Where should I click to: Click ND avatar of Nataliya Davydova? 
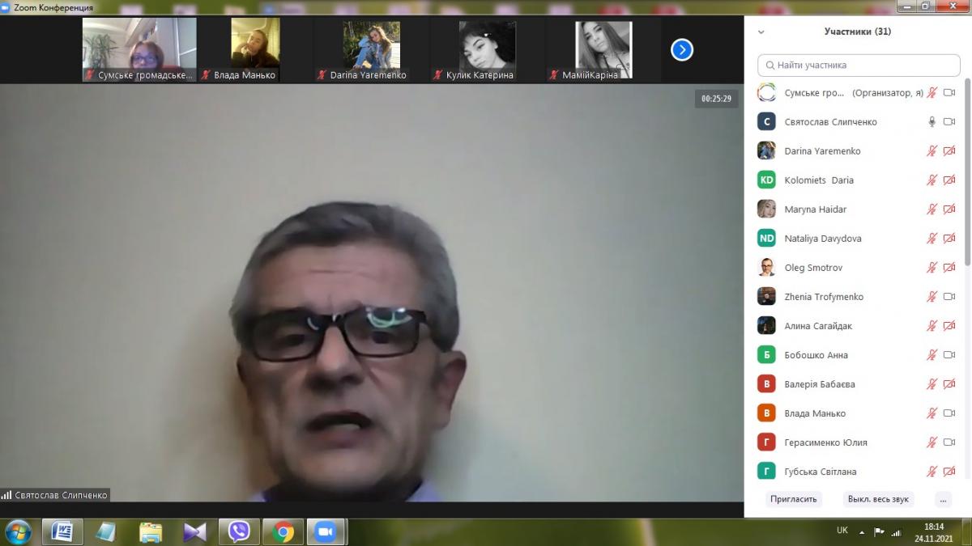coord(766,239)
